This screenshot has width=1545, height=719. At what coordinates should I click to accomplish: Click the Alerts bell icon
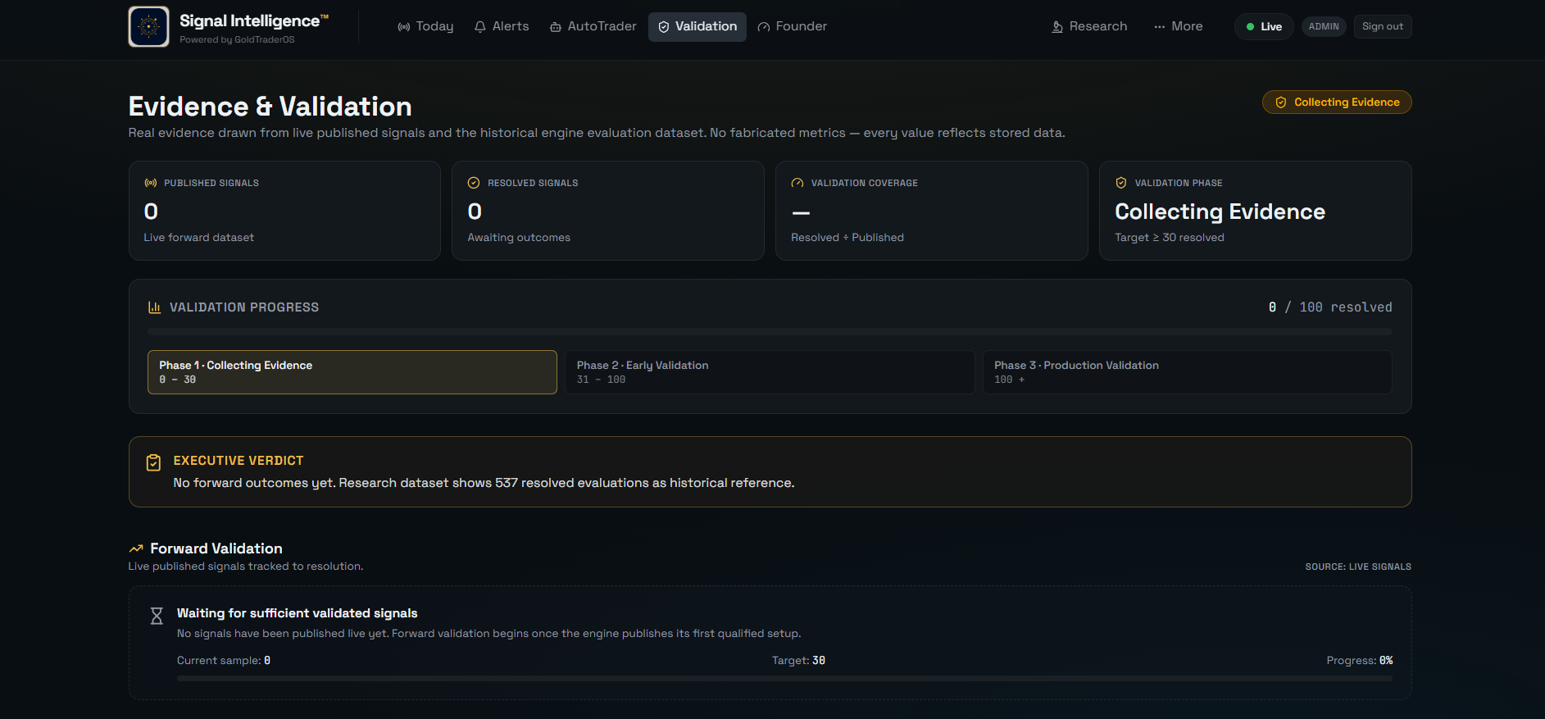480,27
